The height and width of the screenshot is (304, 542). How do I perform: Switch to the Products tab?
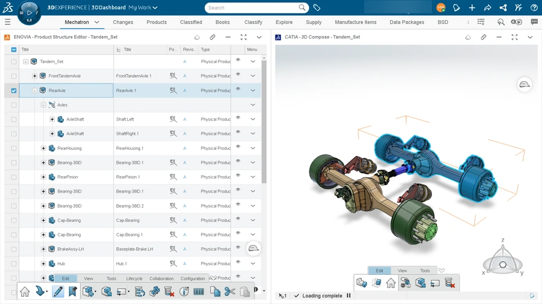pos(156,22)
